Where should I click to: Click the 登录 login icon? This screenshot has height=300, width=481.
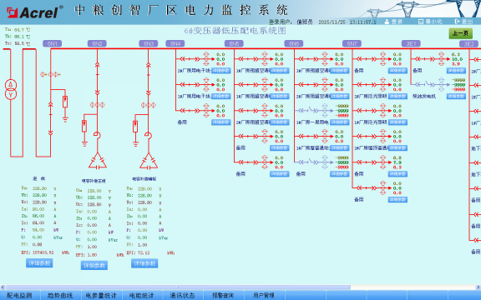coord(387,22)
